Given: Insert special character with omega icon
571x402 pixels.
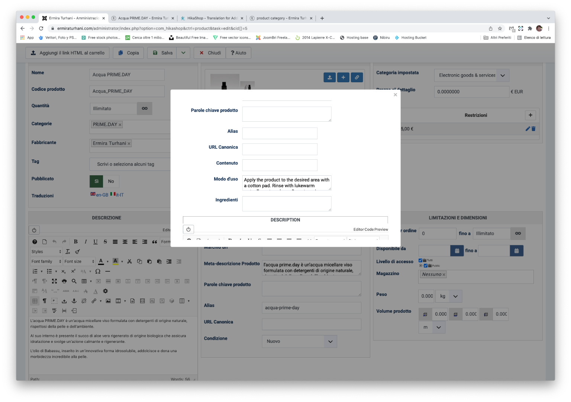Looking at the screenshot, I should [98, 271].
